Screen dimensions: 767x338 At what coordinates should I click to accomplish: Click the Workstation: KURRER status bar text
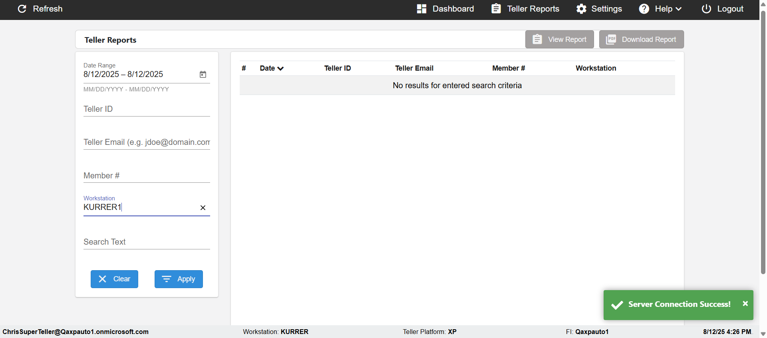coord(276,332)
